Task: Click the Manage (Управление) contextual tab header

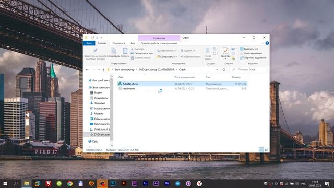Action: point(159,38)
